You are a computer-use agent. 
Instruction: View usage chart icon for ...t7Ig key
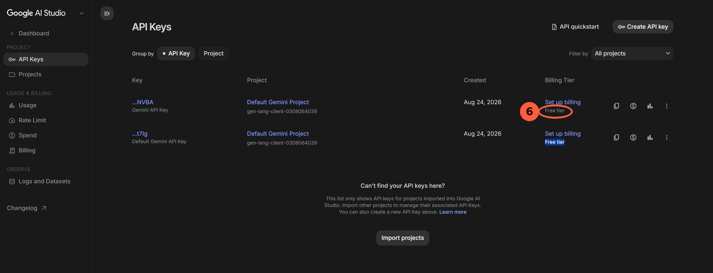click(x=650, y=138)
